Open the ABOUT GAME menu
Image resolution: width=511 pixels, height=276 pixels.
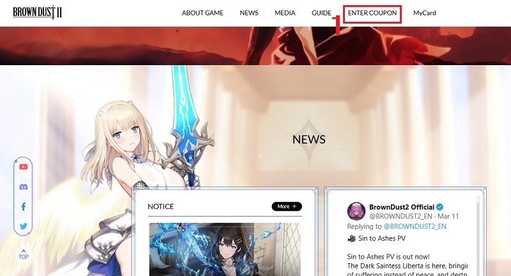pyautogui.click(x=202, y=13)
